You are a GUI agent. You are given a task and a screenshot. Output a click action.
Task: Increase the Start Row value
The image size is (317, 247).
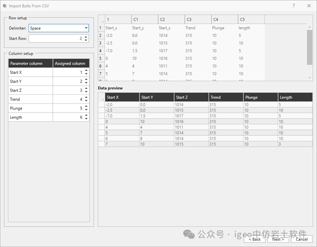tap(86, 37)
